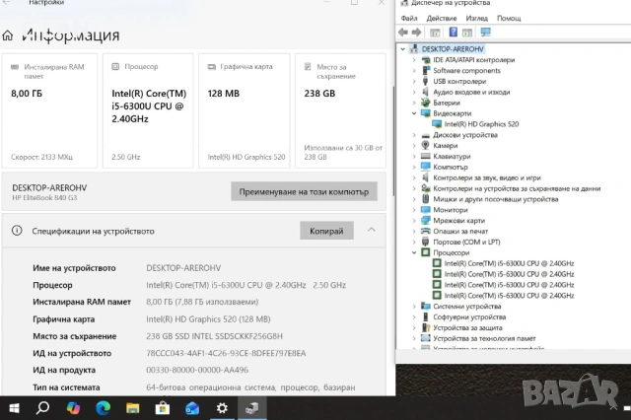Switch to Settings via the taskbar gear
Viewport: 631px width, 420px height.
[222, 408]
